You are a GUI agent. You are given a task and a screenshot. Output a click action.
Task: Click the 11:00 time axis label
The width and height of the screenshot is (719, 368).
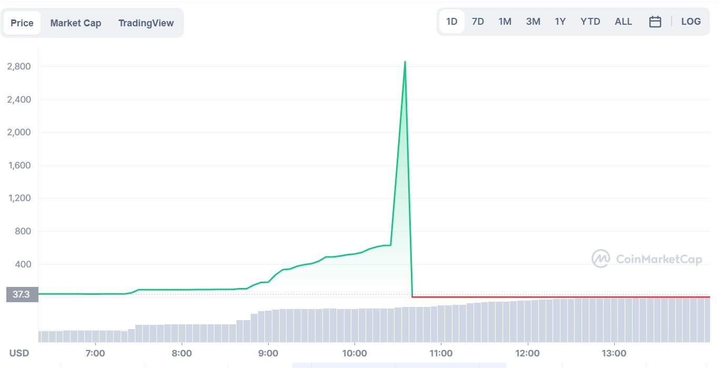(441, 353)
